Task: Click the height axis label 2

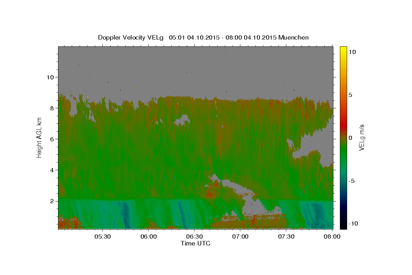Action: tap(52, 201)
